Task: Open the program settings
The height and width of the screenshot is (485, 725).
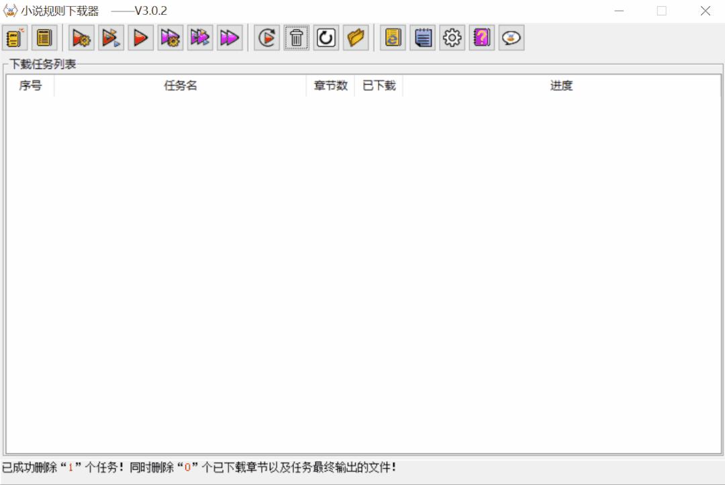Action: (x=452, y=38)
